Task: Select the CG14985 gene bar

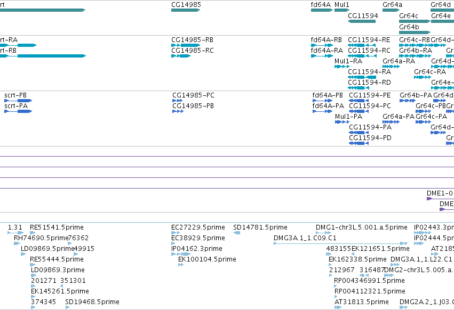Action: pyautogui.click(x=186, y=10)
